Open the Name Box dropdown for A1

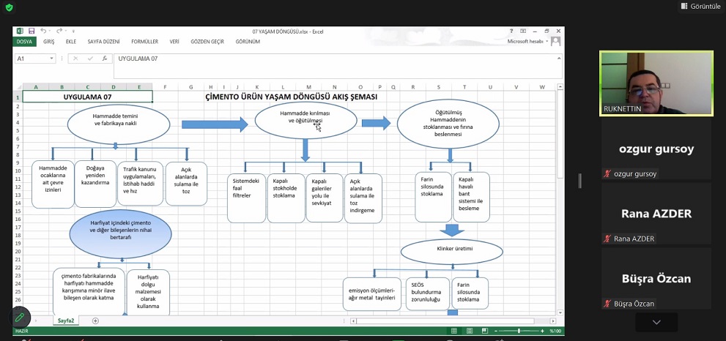pos(52,59)
